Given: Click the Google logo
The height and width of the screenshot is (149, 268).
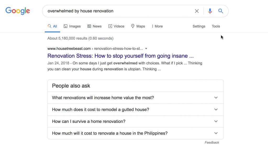Looking at the screenshot, I should click(18, 11).
